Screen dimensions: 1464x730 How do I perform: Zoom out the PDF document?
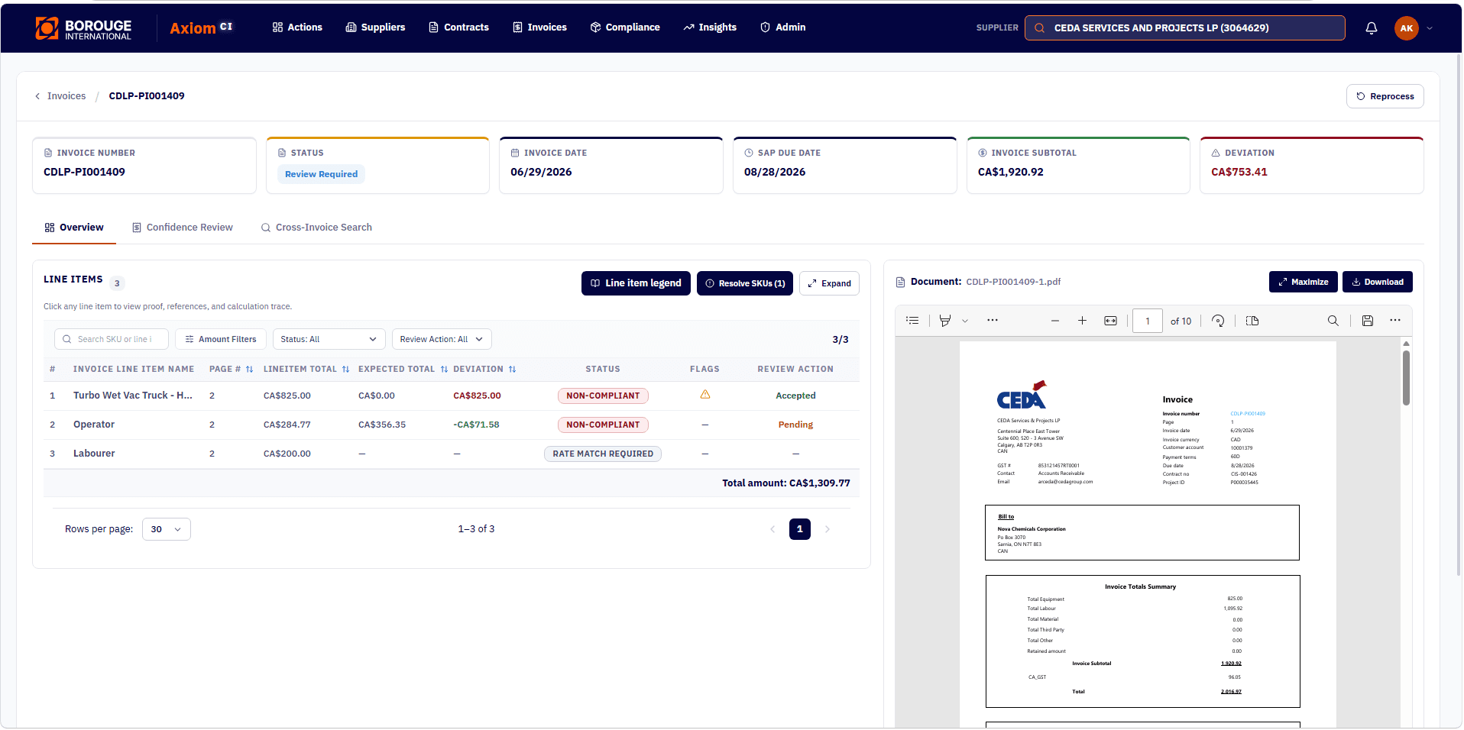[x=1055, y=321]
